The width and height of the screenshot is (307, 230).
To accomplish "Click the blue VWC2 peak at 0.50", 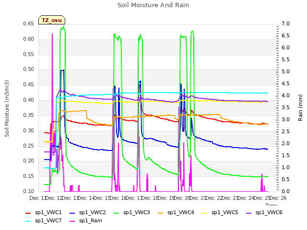I will (62, 70).
